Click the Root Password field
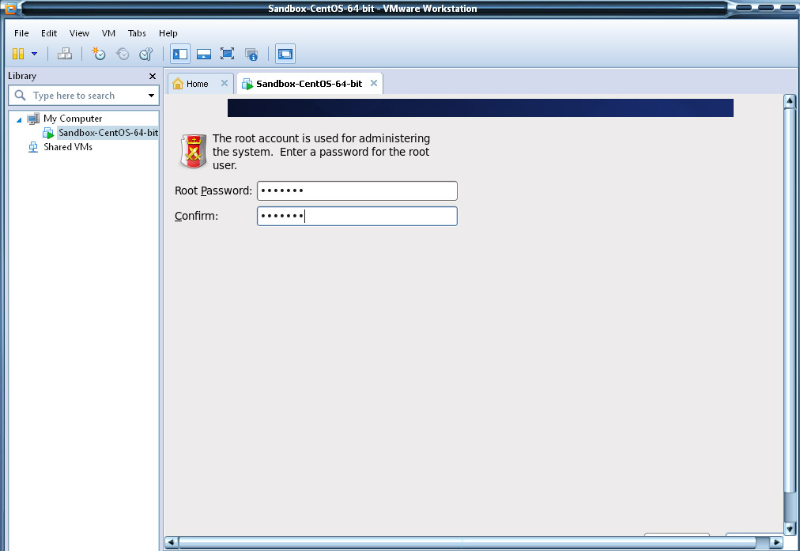Image resolution: width=800 pixels, height=551 pixels. click(x=357, y=191)
